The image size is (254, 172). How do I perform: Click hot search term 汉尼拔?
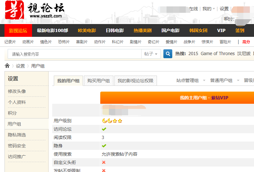(244, 53)
